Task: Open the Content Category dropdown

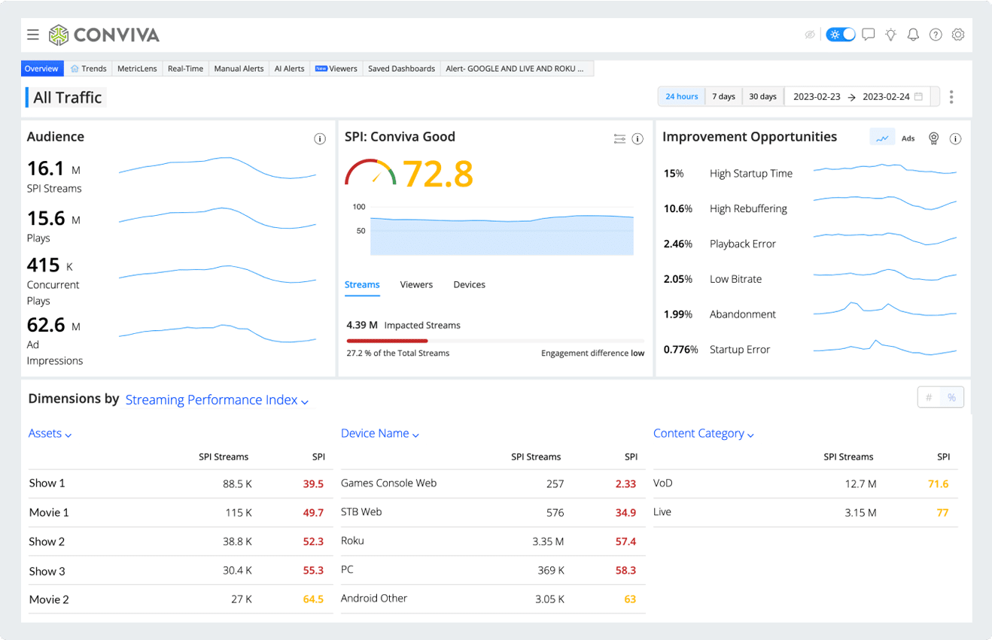Action: (703, 434)
